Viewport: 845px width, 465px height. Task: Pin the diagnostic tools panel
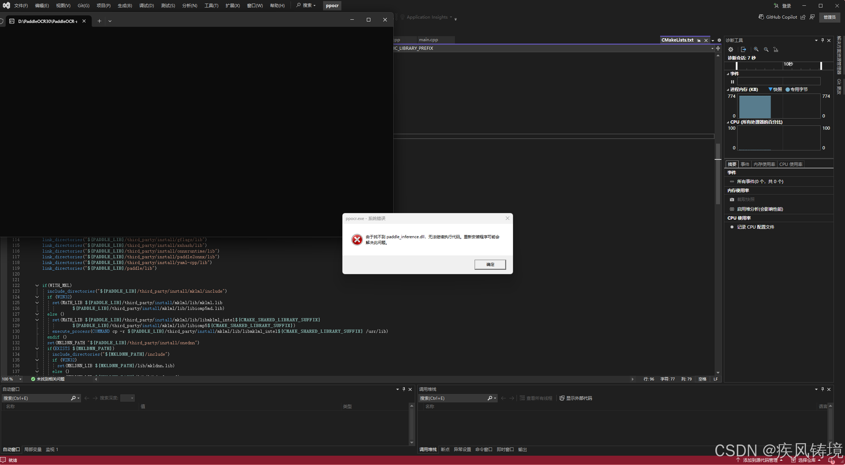point(822,40)
